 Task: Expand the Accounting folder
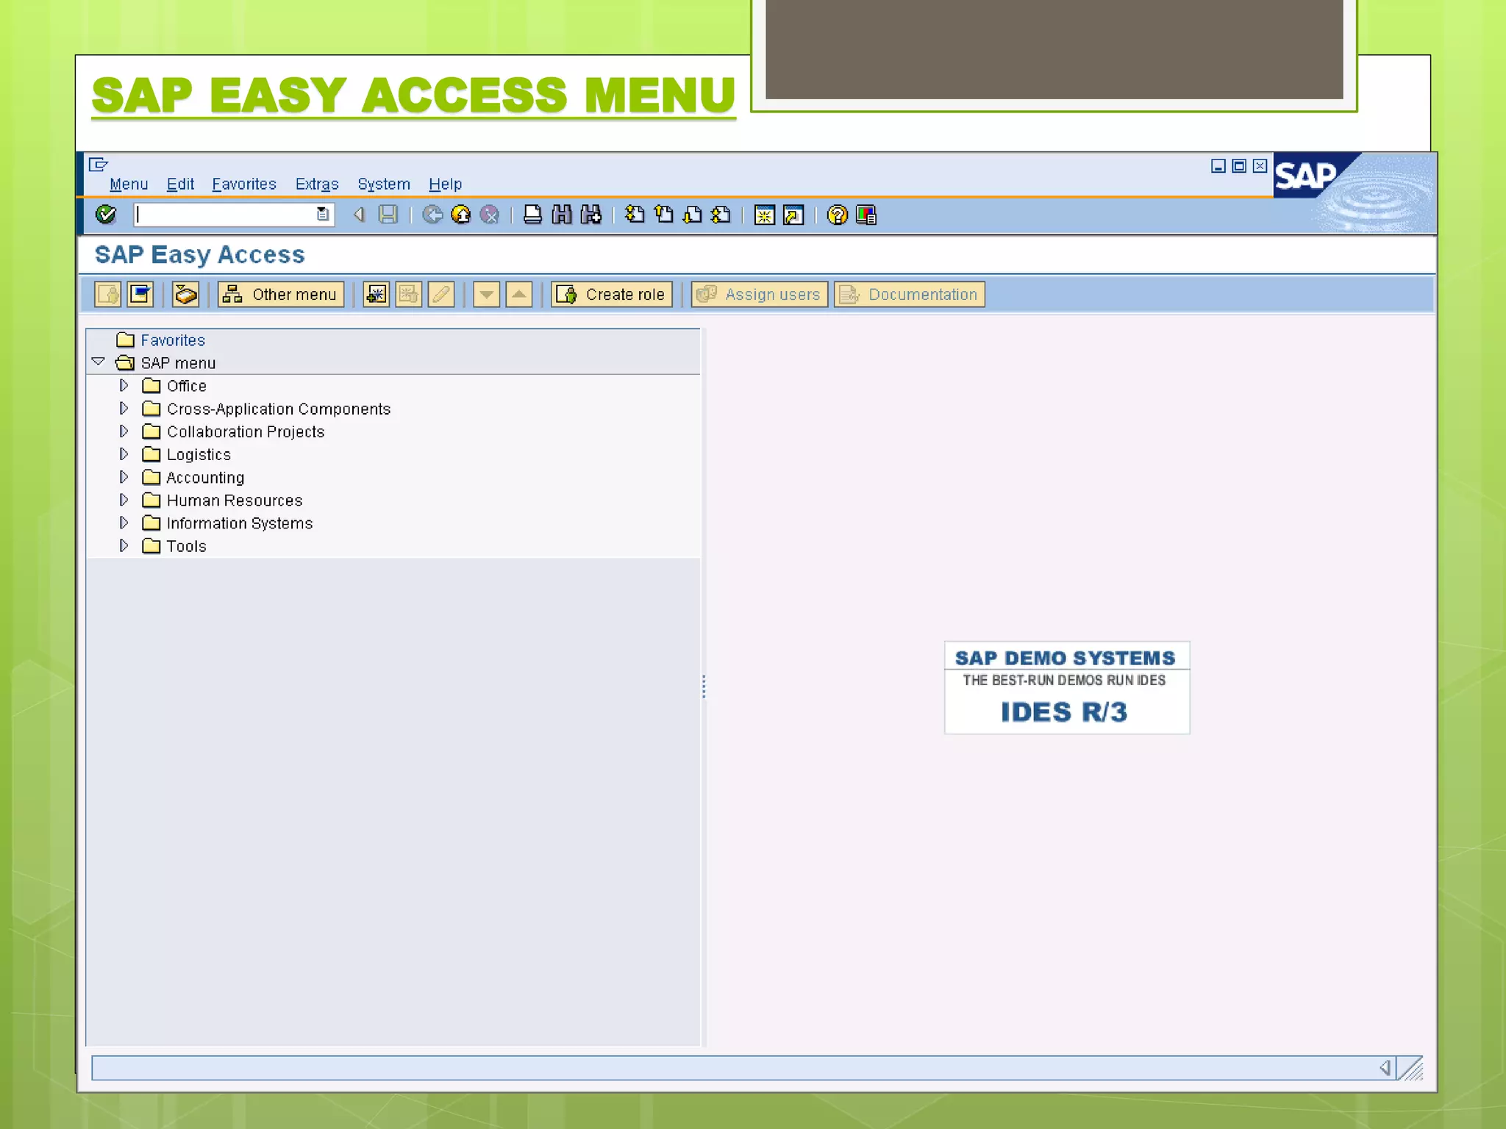[x=124, y=477]
